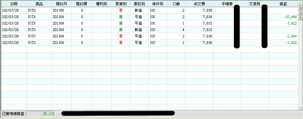Click the 交易稅 column header

click(255, 4)
